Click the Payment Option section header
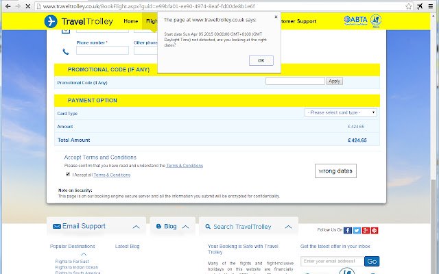This screenshot has width=439, height=274. [217, 101]
